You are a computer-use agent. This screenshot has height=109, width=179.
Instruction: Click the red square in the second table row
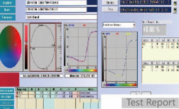16,96
